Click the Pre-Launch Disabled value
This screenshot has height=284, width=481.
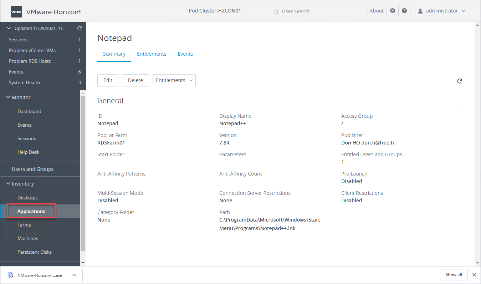[352, 181]
